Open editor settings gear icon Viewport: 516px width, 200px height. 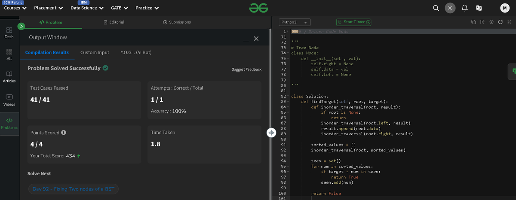pyautogui.click(x=491, y=22)
